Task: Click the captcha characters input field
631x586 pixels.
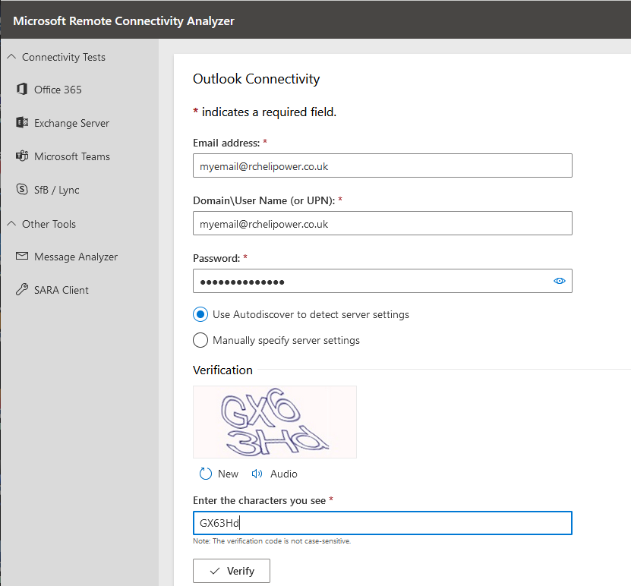Action: point(382,523)
